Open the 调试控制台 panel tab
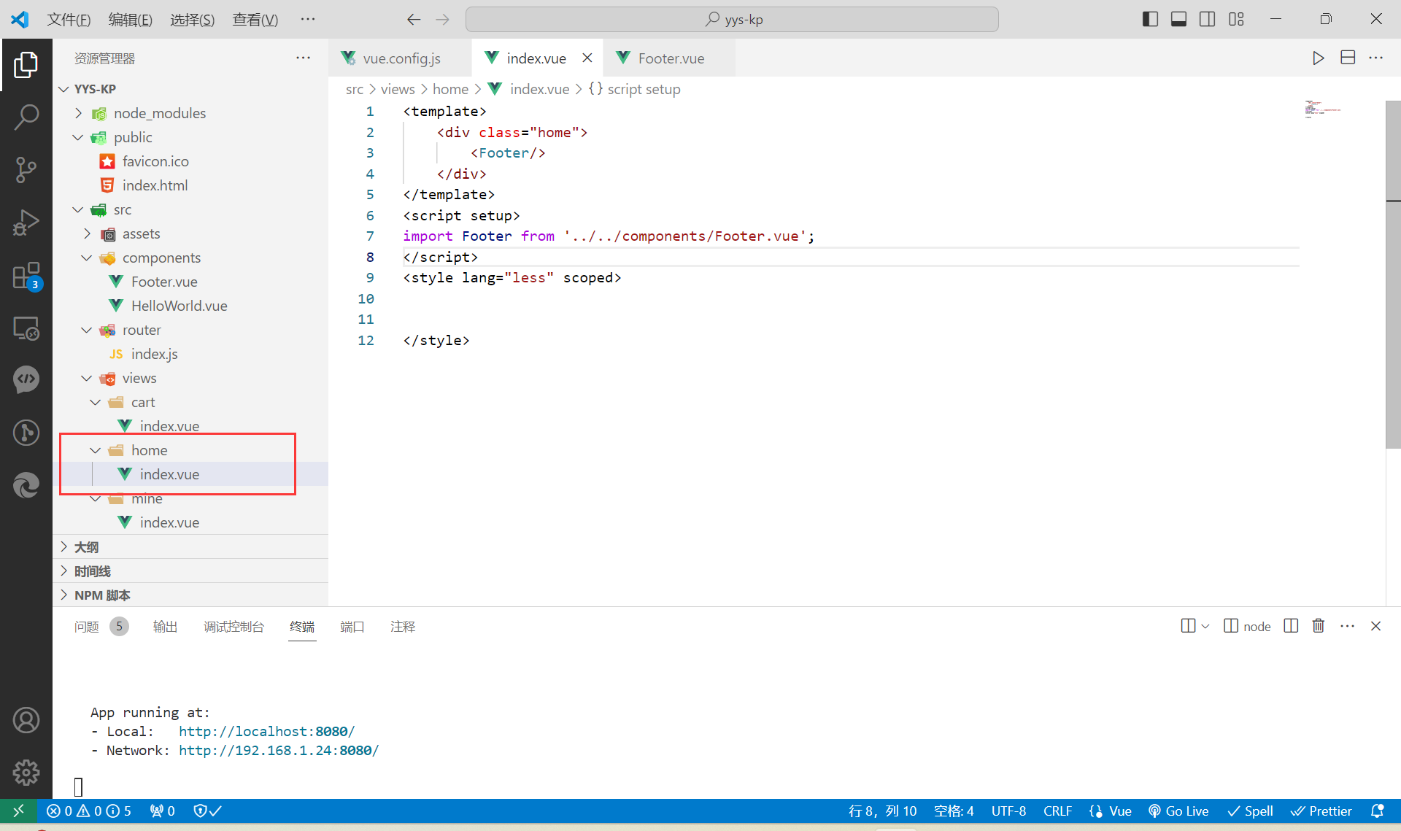The image size is (1401, 831). [233, 627]
